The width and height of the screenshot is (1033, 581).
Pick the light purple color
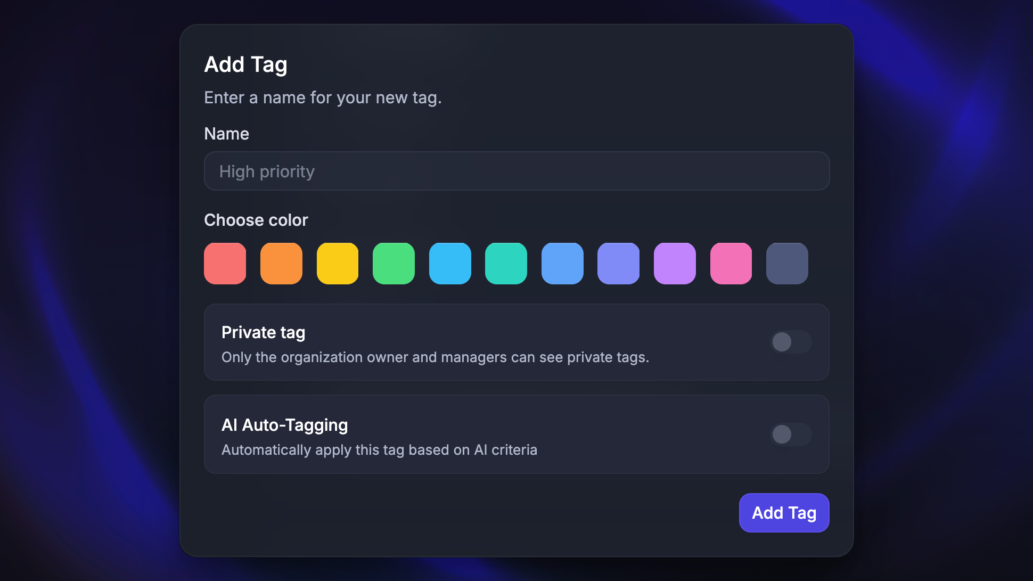675,263
